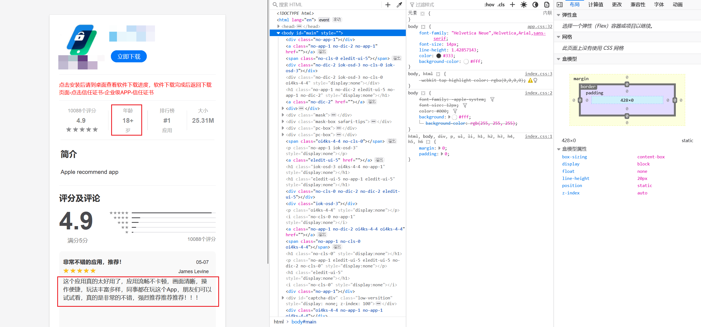Expand the captcha-div element in tree

[283, 298]
